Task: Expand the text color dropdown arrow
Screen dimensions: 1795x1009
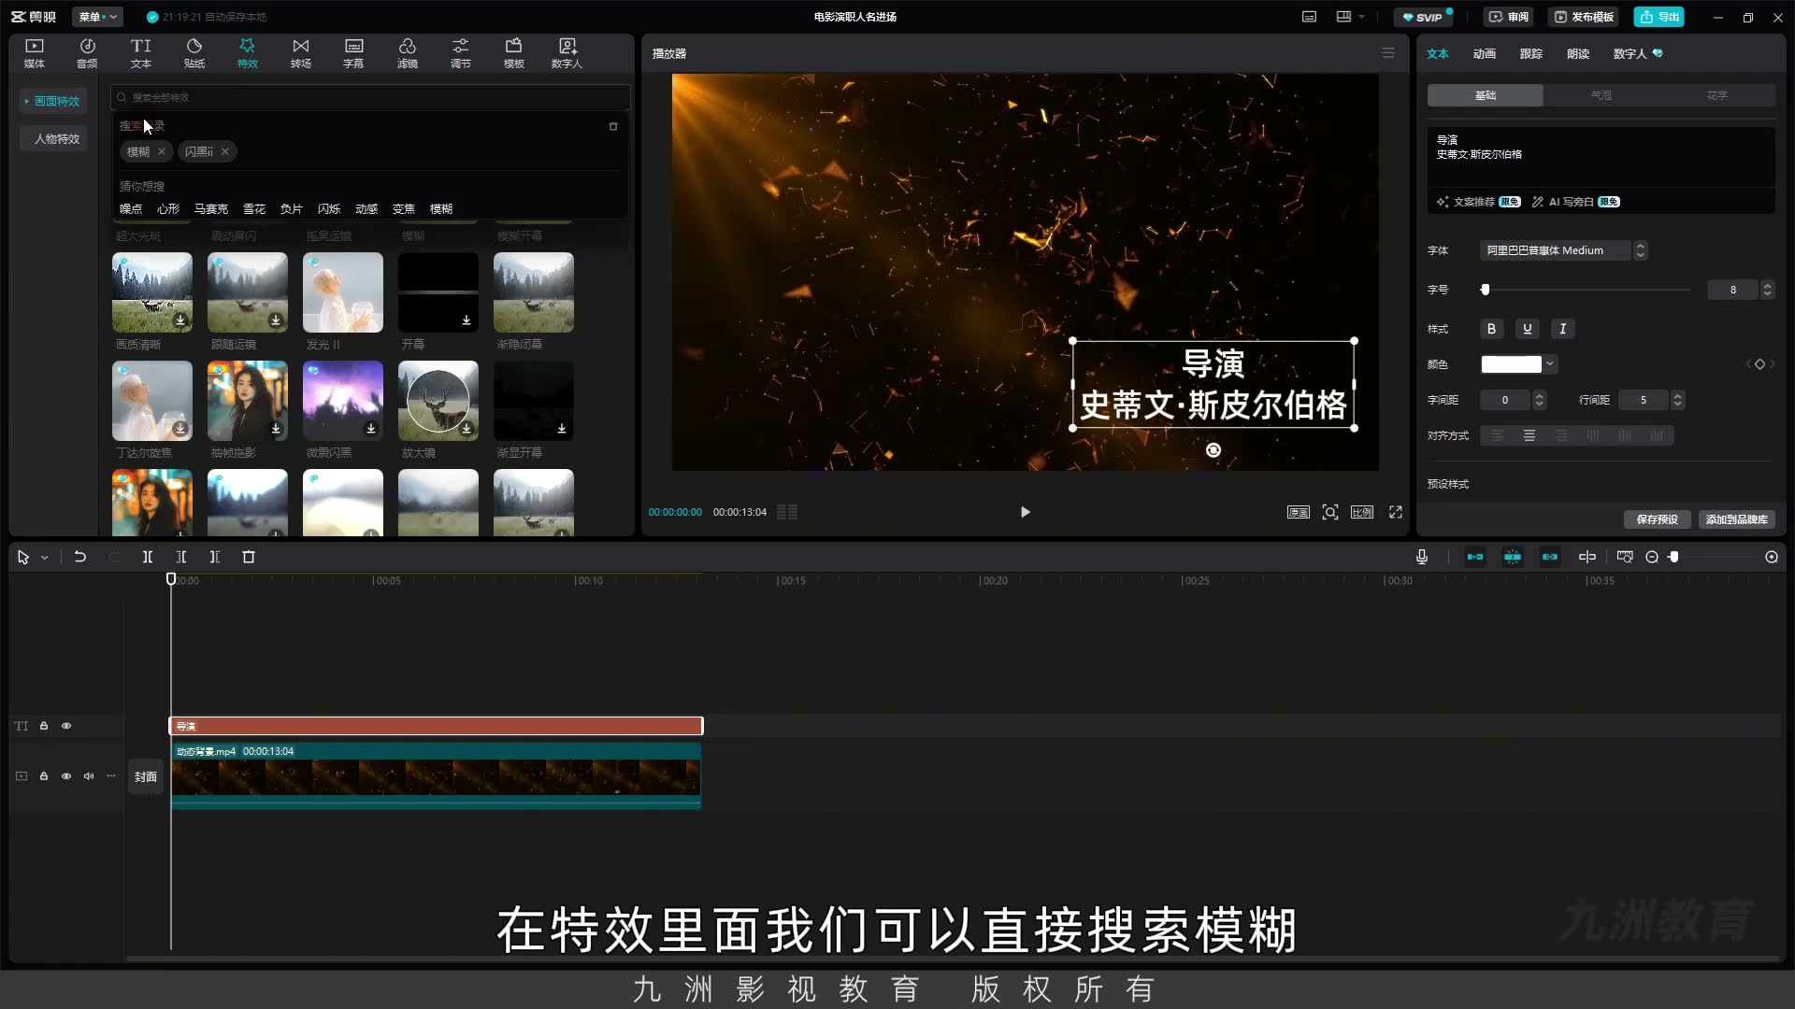Action: click(x=1550, y=364)
